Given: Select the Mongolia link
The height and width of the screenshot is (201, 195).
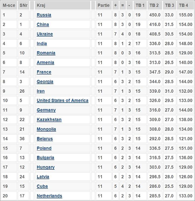Looking at the screenshot, I should pos(46,129).
